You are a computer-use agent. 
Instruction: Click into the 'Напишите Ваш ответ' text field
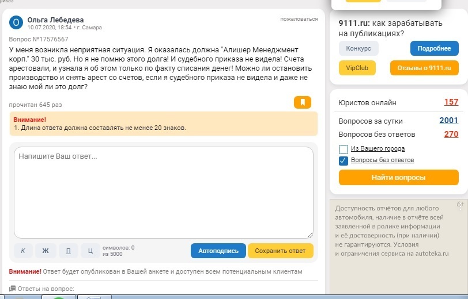tap(163, 192)
